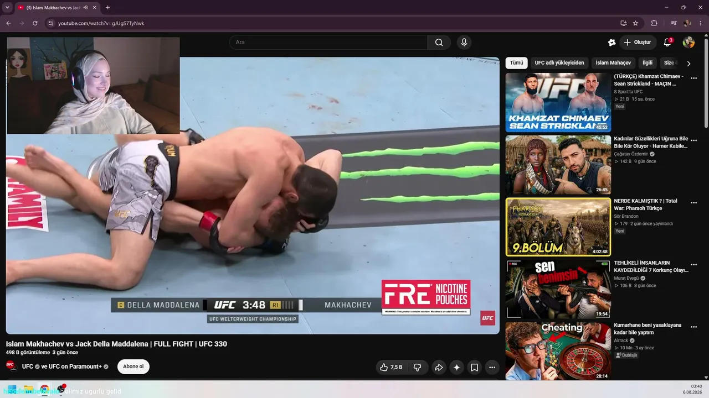Open options for NERDE KALMIŞTIK video
The height and width of the screenshot is (398, 709).
click(x=693, y=203)
